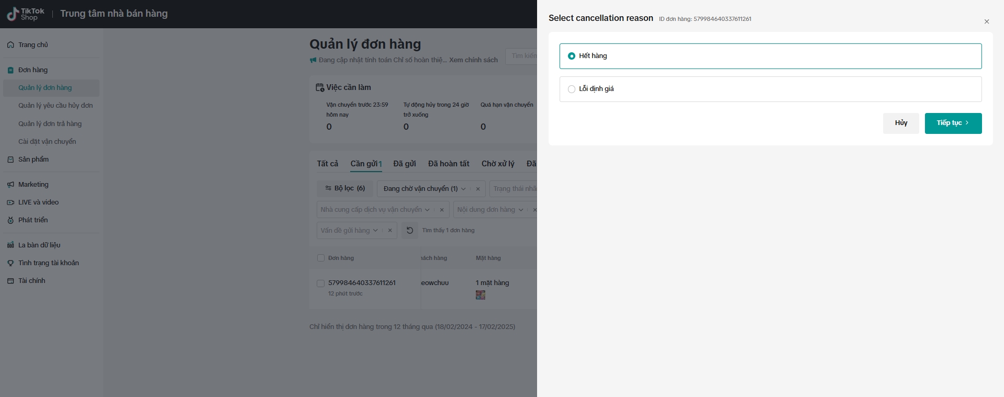Select the Hết hàng radio option

point(572,56)
